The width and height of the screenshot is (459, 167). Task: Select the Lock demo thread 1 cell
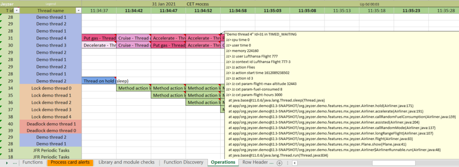coord(51,95)
